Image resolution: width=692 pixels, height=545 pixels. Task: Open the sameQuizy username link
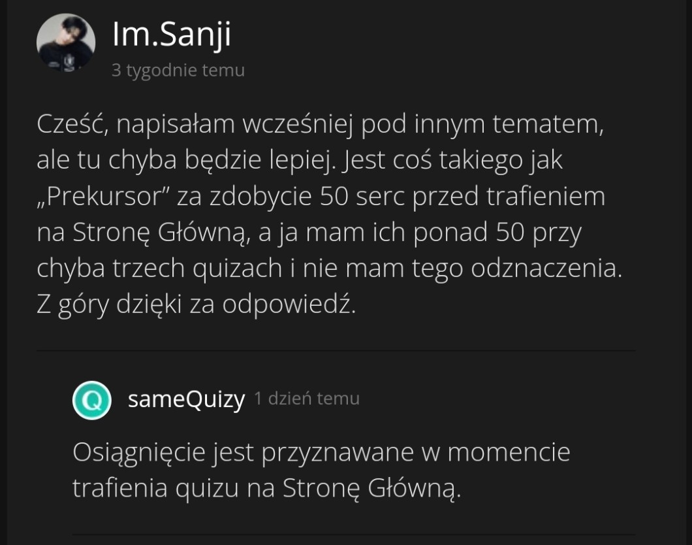[x=186, y=399]
